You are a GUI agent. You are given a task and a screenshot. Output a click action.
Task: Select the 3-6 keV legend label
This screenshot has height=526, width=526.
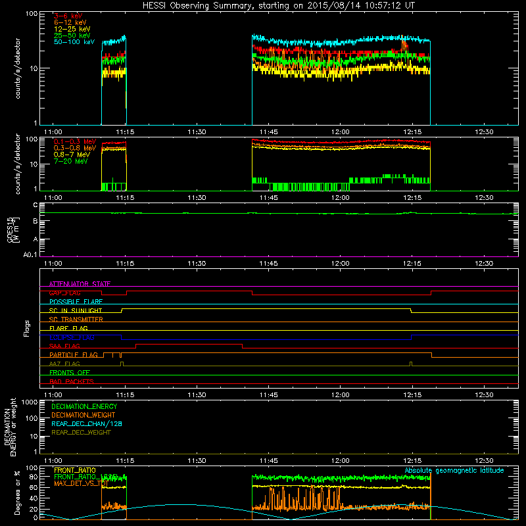[68, 16]
